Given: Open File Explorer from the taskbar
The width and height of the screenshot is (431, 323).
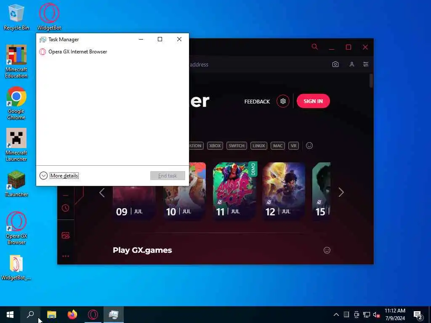Looking at the screenshot, I should [51, 315].
